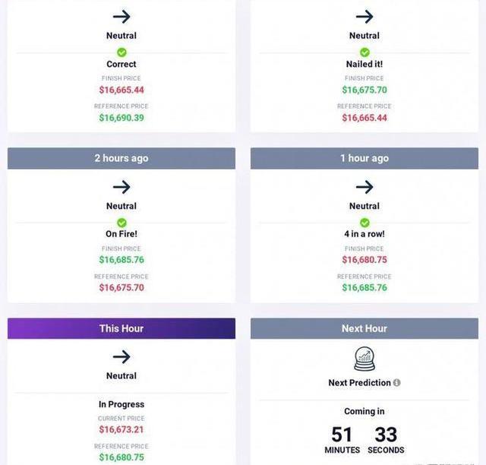This screenshot has height=465, width=486.
Task: Click the 51 minutes countdown timer
Action: pyautogui.click(x=342, y=440)
